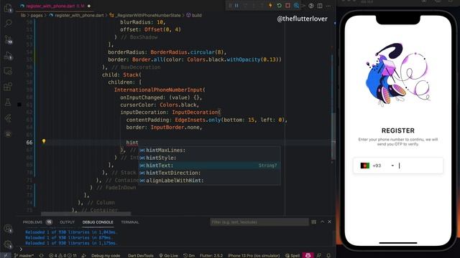Open Remote Explorer view in activity bar
This screenshot has width=460, height=258.
tap(8, 71)
